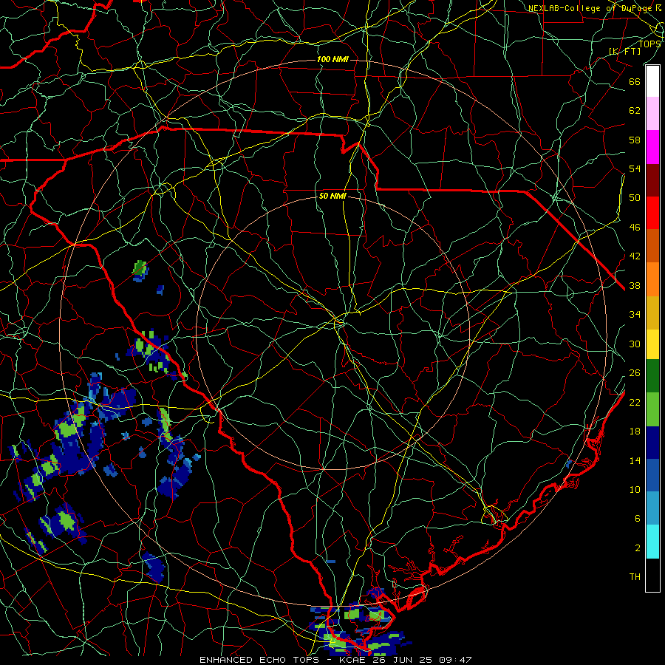The image size is (665, 665).
Task: Click the legend value "54"
Action: [x=635, y=168]
